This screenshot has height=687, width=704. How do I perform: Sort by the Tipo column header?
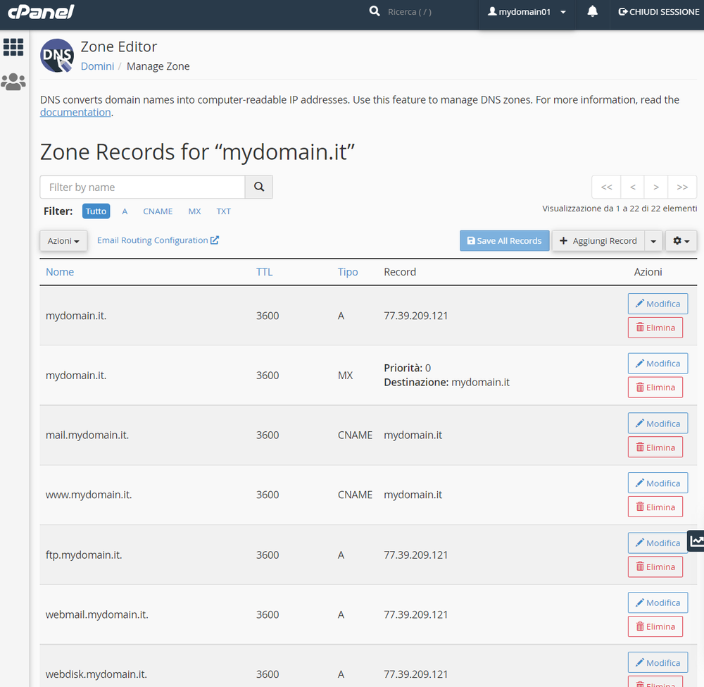pyautogui.click(x=348, y=272)
